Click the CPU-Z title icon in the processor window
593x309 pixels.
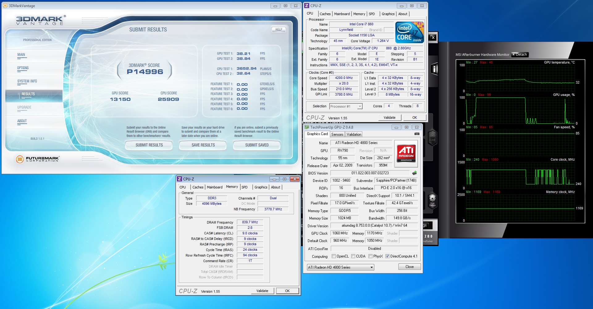click(x=307, y=6)
